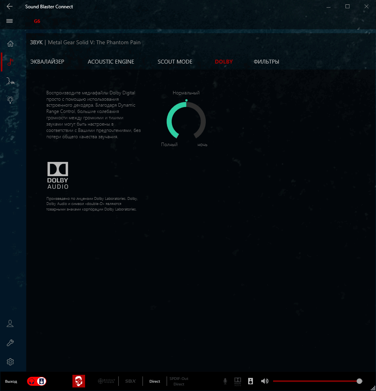Click the ЗВУК breadcrumb title
376x391 pixels.
36,42
